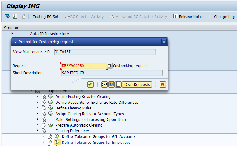This screenshot has height=146, width=237.
Task: Open the Request field value help icon
Action: (x=110, y=66)
